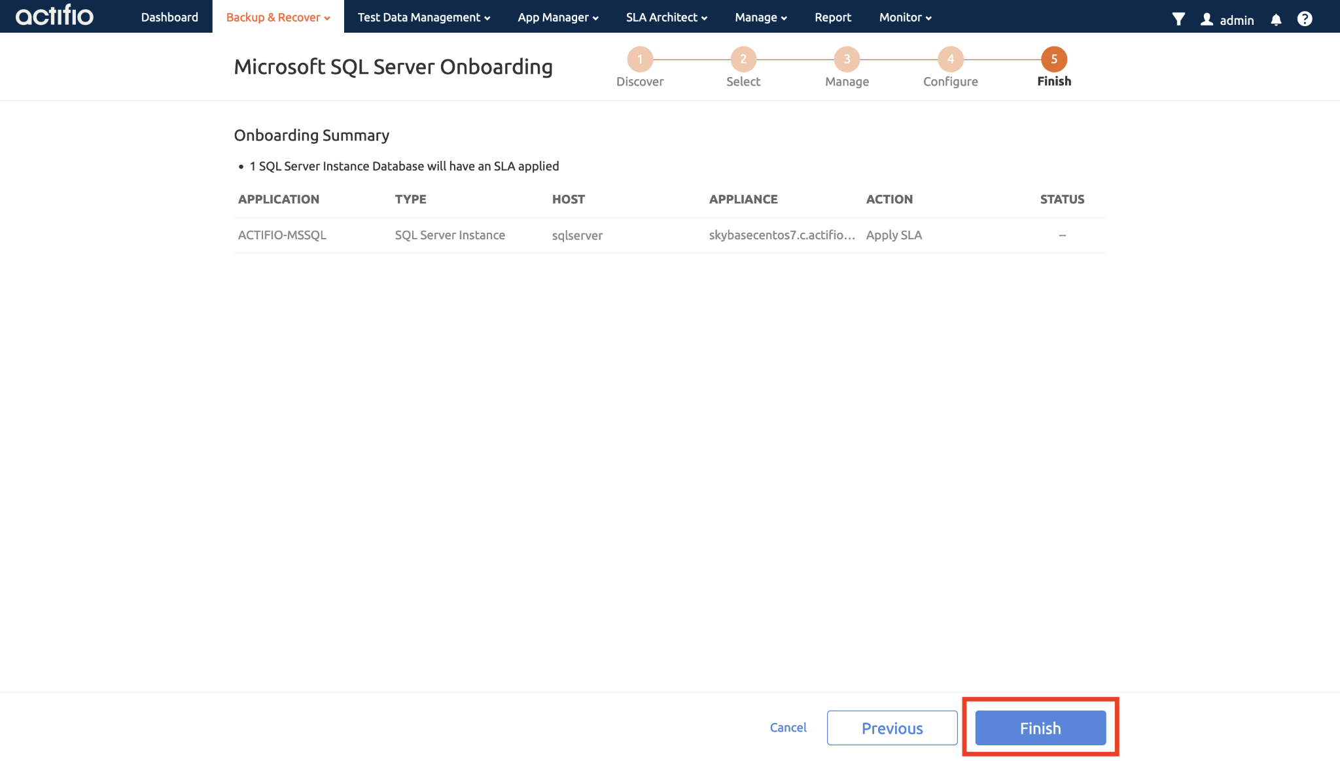Click the Previous button
Screen dimensions: 1340x761
(x=892, y=728)
